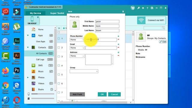
Task: Select the SM-N960F device phone icon
Action: click(32, 19)
